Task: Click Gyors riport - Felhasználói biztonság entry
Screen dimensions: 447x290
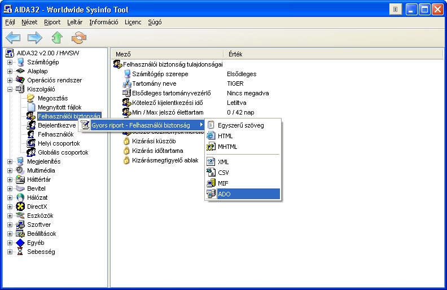Action: (142, 125)
